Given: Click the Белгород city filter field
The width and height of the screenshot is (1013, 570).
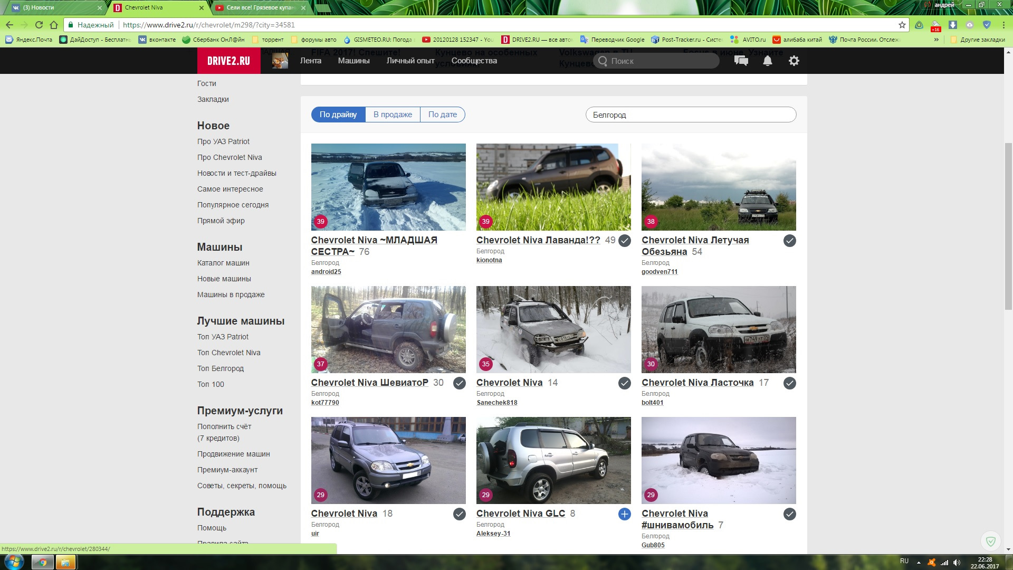Looking at the screenshot, I should (690, 115).
